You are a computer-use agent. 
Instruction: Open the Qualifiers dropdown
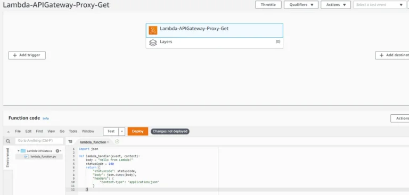pos(301,5)
